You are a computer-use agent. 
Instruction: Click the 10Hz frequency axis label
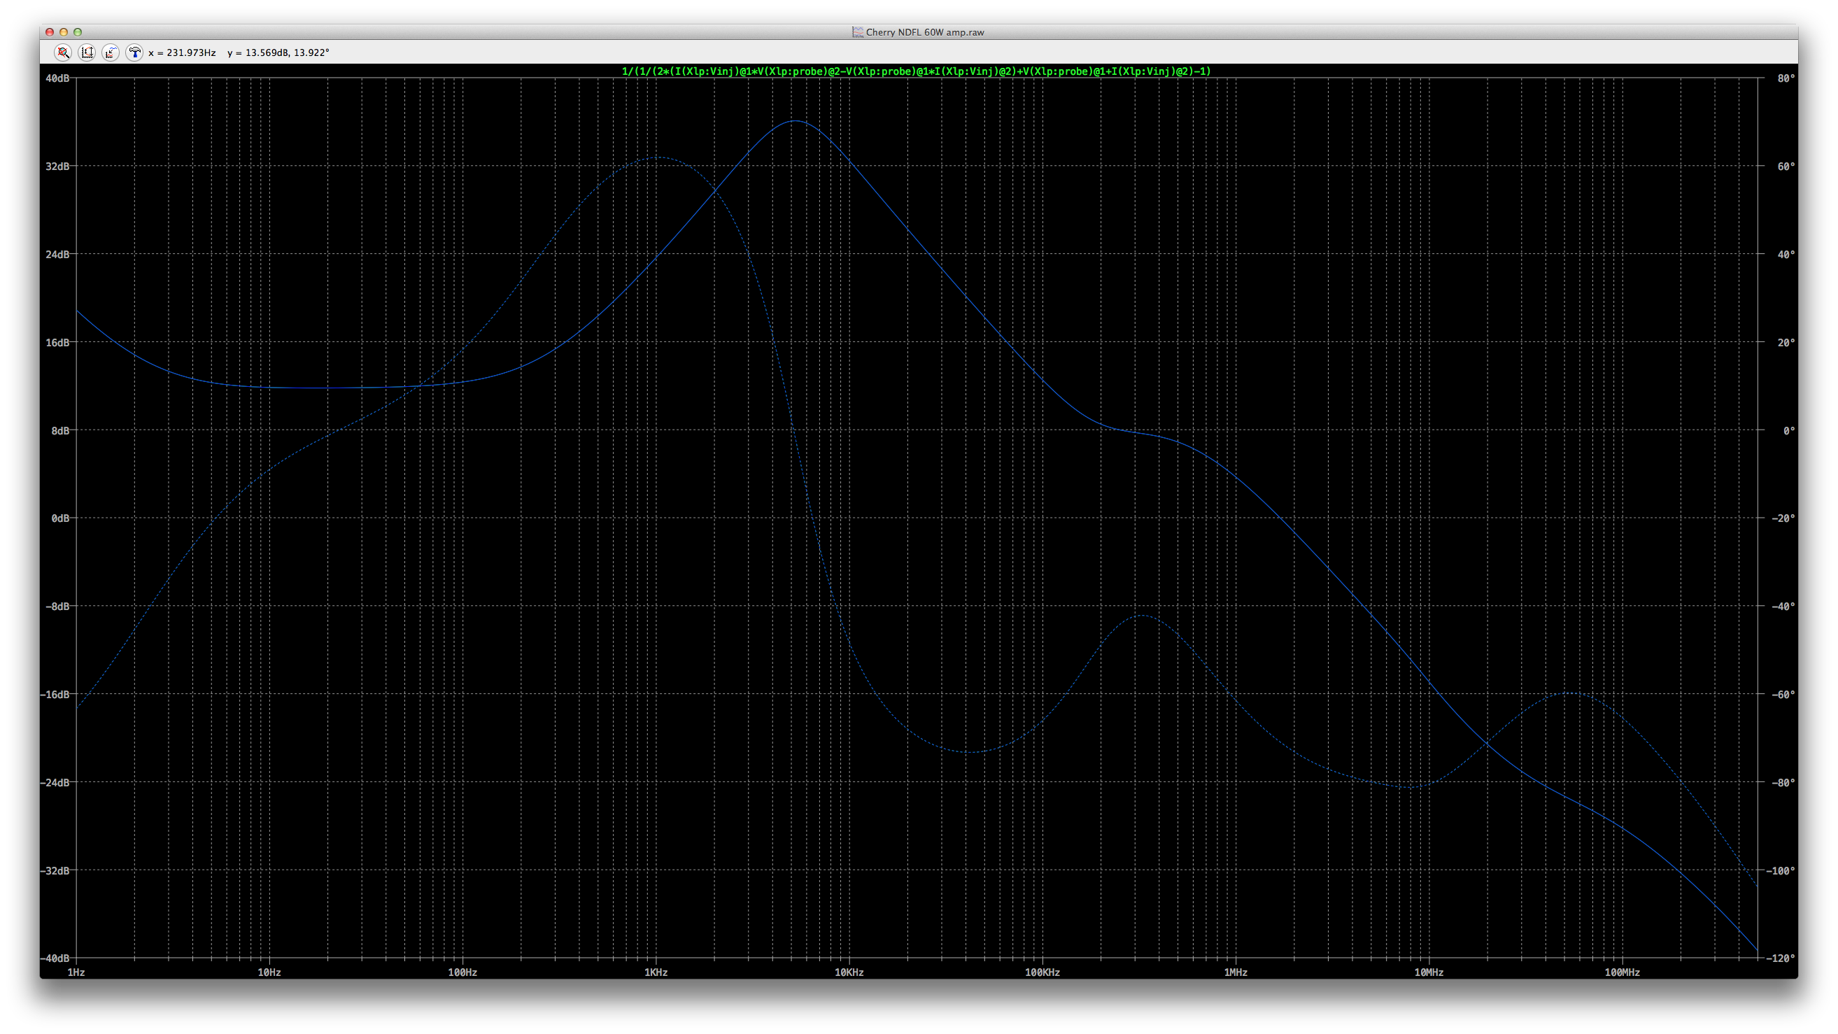click(x=269, y=972)
